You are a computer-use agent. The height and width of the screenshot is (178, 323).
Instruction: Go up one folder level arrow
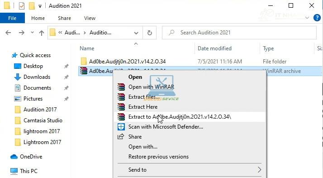point(42,33)
